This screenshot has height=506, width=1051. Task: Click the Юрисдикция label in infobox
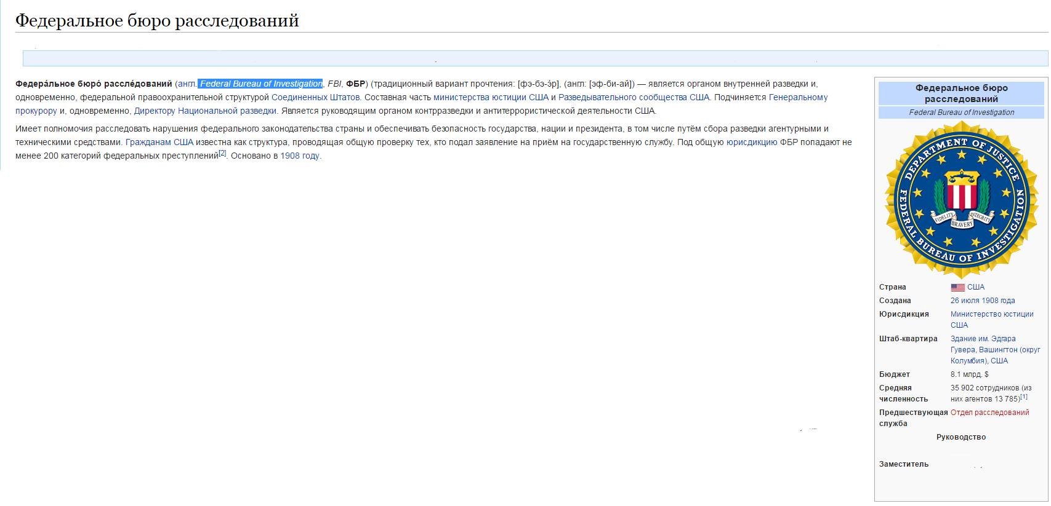[x=904, y=314]
